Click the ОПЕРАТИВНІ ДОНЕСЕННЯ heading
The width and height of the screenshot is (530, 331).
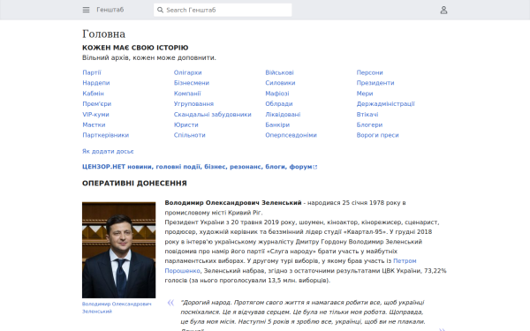point(134,183)
